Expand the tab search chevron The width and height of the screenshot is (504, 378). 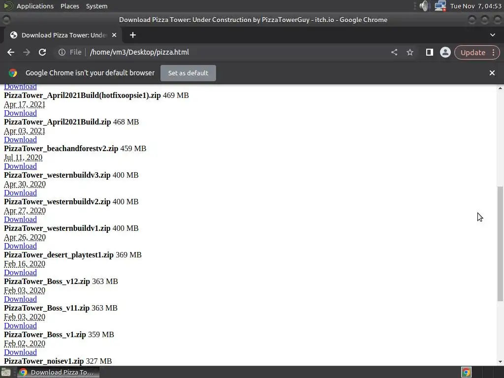492,35
